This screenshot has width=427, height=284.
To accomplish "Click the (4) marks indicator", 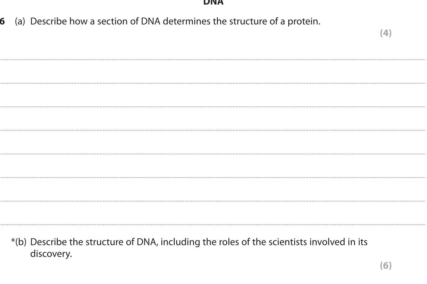I will pyautogui.click(x=386, y=33).
